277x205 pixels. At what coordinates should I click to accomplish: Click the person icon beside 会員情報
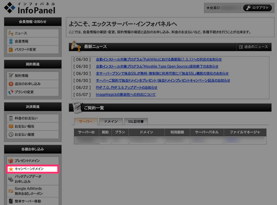click(x=11, y=41)
